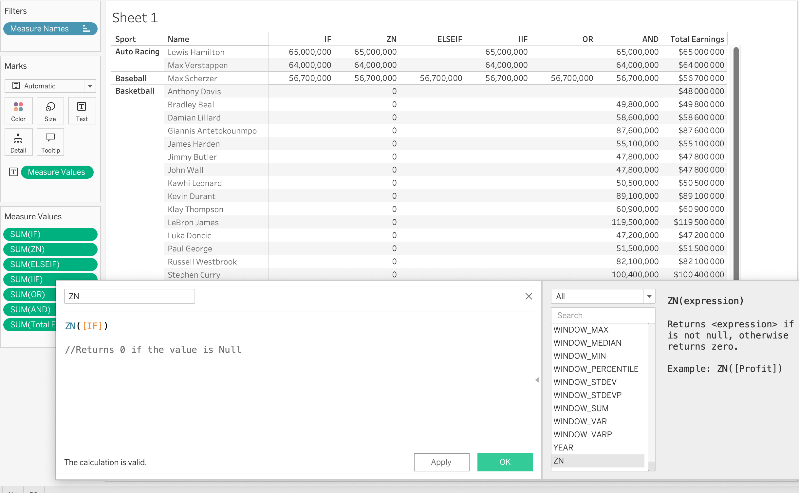Screen dimensions: 799x493
Task: Open the Color marks card
Action: [x=18, y=111]
